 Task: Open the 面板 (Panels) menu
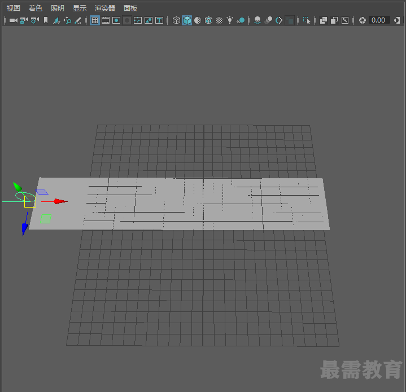point(130,8)
